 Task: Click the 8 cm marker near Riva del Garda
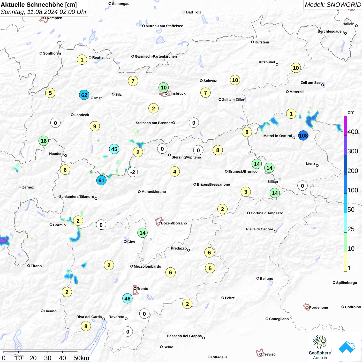click(86, 326)
